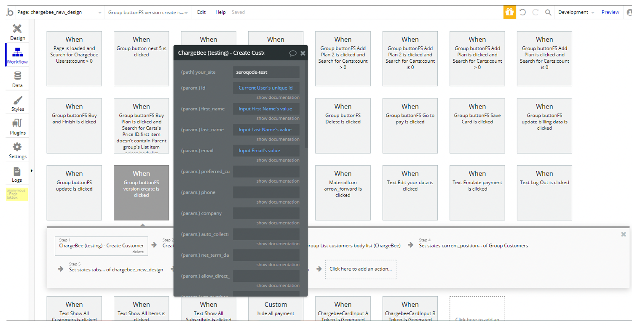
Task: Click the first_name Input First Name's value field
Action: click(266, 109)
